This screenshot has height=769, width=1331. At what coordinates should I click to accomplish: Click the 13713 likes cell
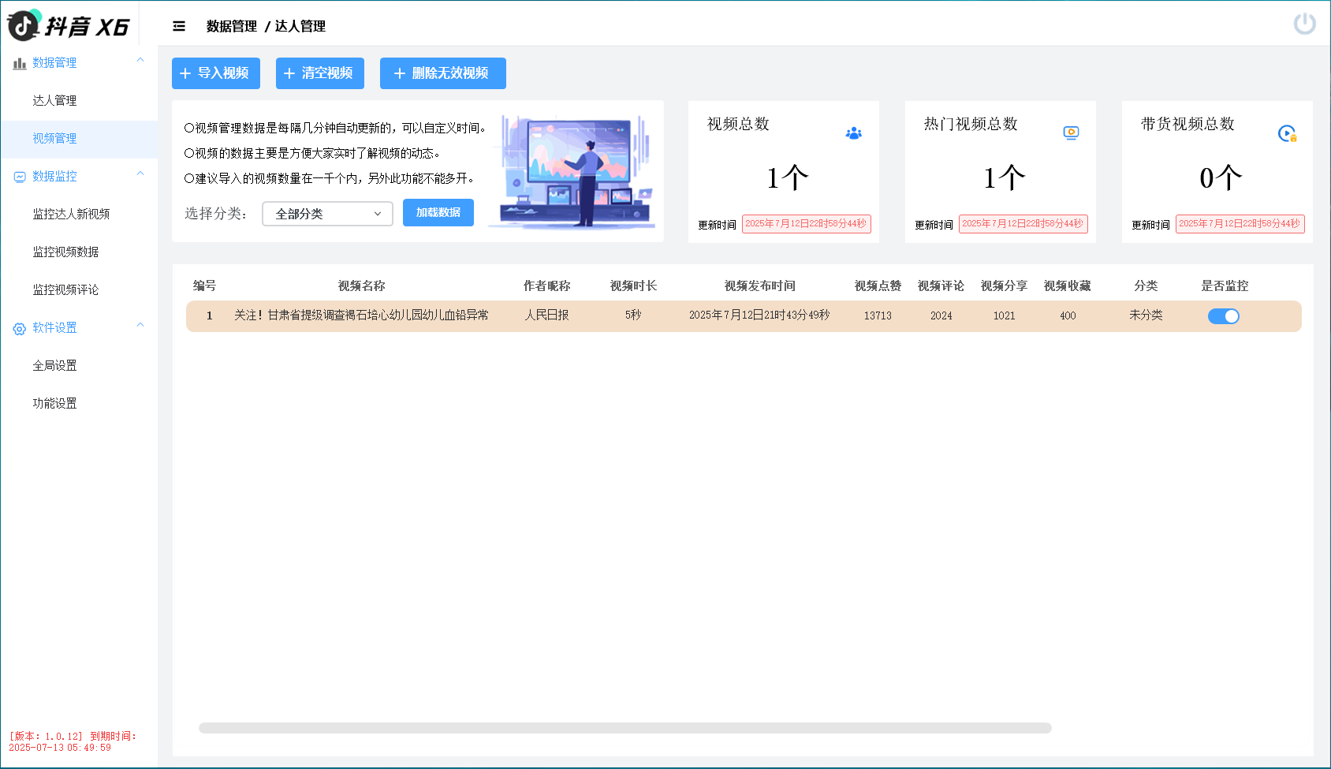point(878,316)
